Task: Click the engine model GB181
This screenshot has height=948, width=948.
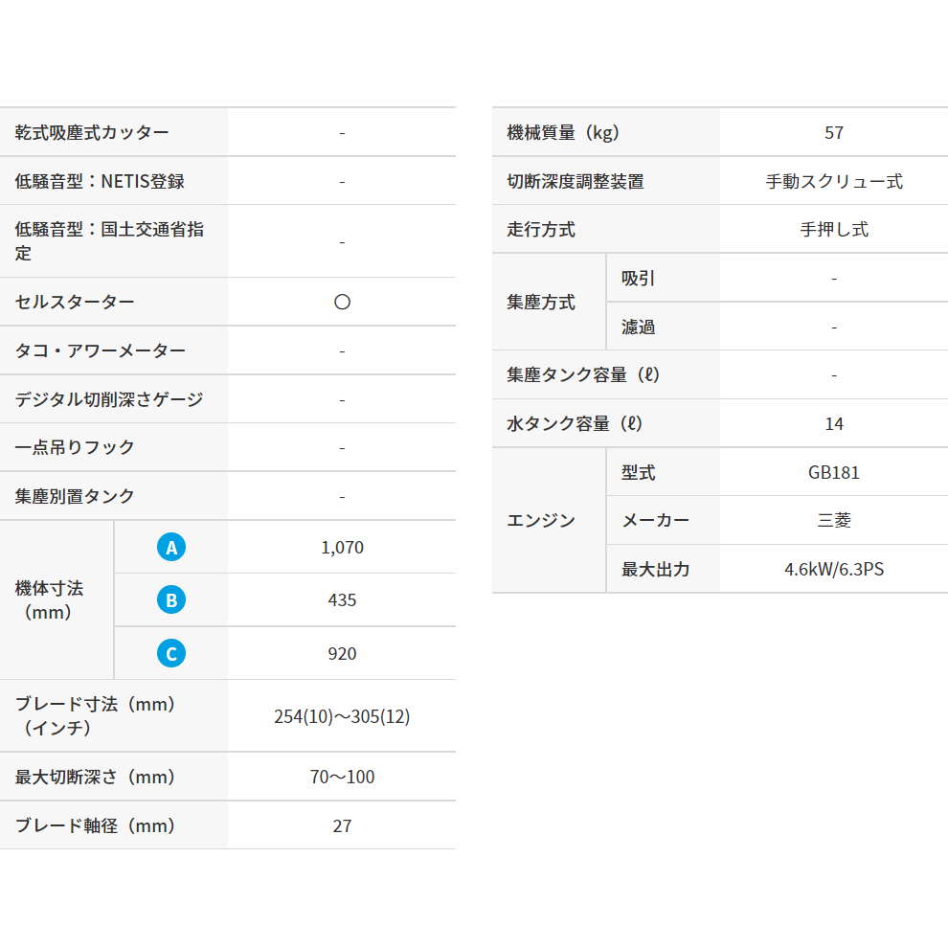Action: click(833, 472)
